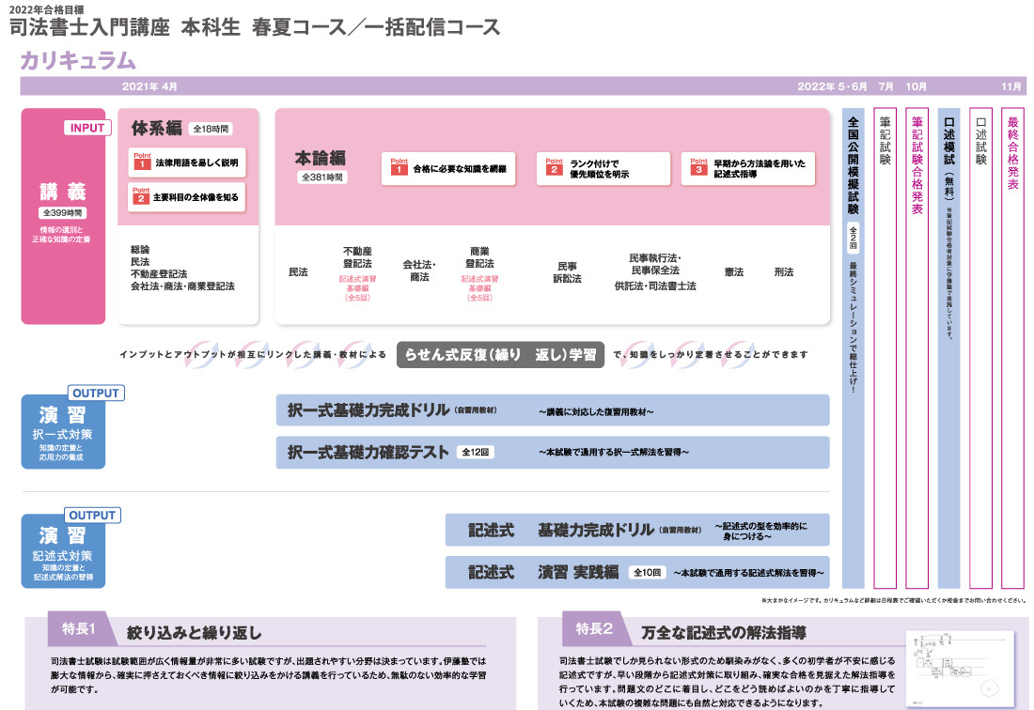Select the 最終合格発表 vertical box
Viewport: 1034px width, 710px height.
[1012, 347]
